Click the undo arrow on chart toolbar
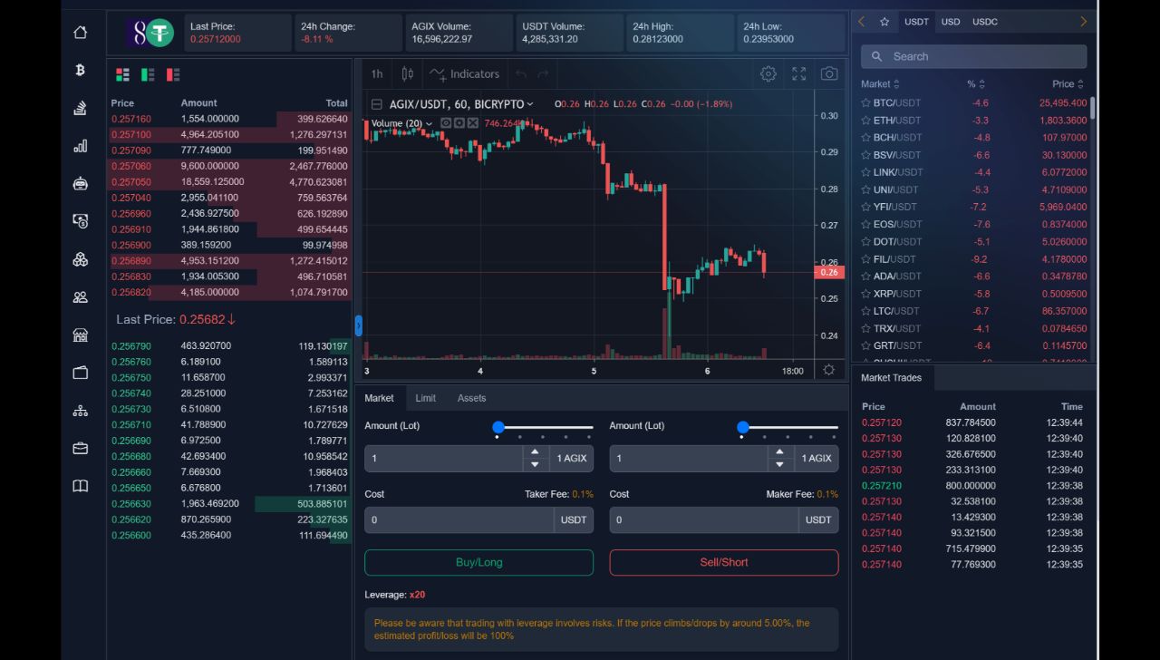 tap(521, 73)
